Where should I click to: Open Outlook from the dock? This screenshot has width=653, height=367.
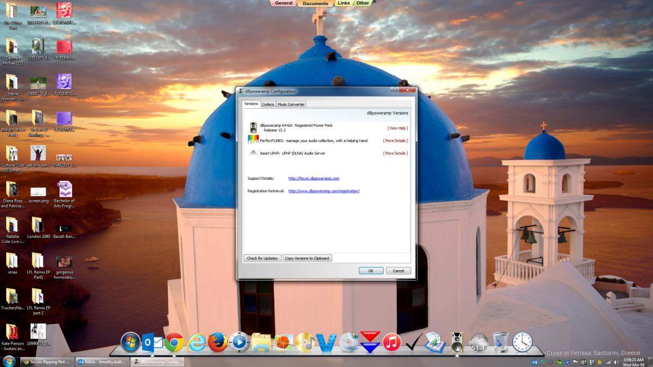point(152,342)
